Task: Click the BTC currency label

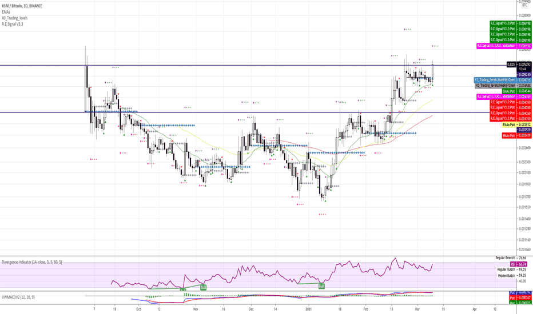Action: tap(524, 5)
